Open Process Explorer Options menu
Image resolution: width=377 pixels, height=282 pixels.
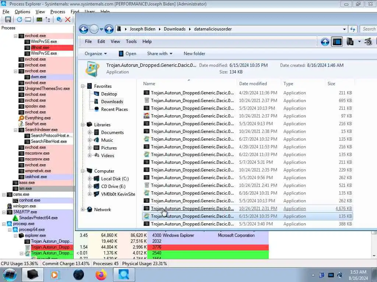click(x=22, y=12)
